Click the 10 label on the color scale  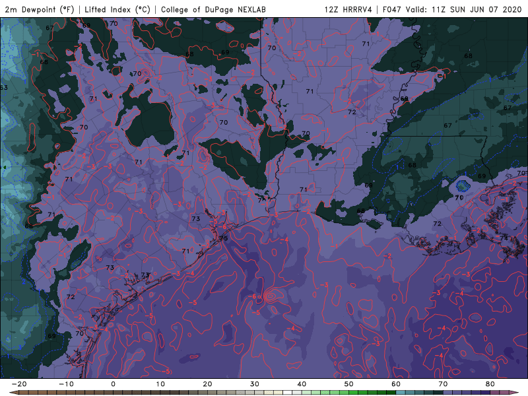pyautogui.click(x=160, y=384)
